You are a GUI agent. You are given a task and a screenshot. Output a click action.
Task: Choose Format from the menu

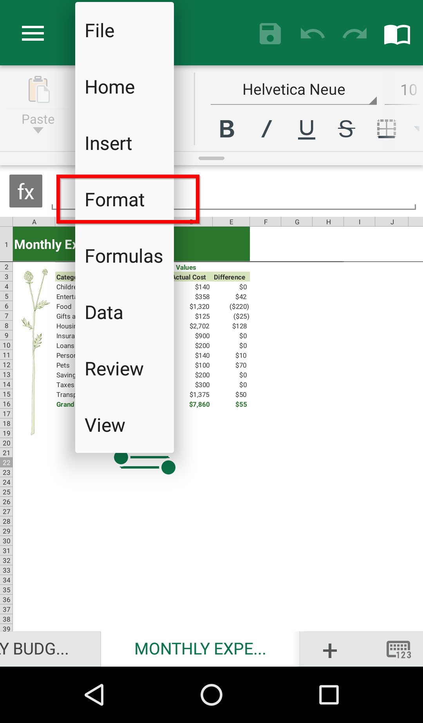(125, 200)
